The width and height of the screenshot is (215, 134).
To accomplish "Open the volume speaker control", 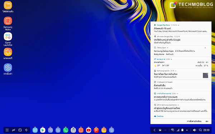I will tap(194, 130).
